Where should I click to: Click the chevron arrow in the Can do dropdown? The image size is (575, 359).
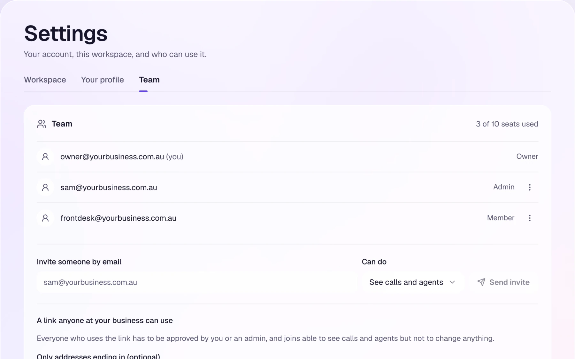[x=452, y=282]
